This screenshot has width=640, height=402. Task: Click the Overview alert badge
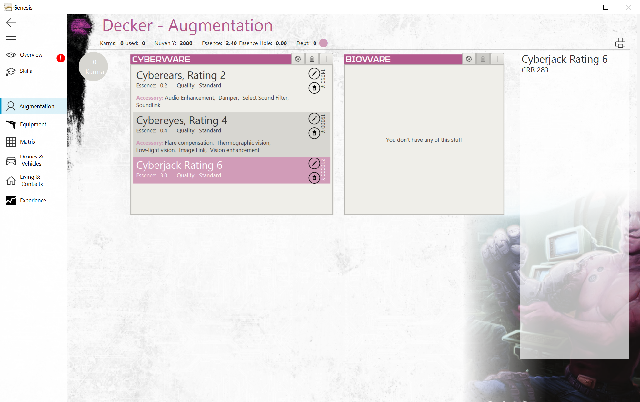pos(61,58)
